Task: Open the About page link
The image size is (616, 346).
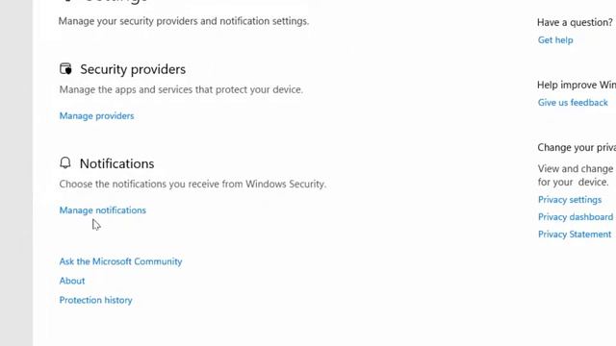Action: click(x=72, y=281)
